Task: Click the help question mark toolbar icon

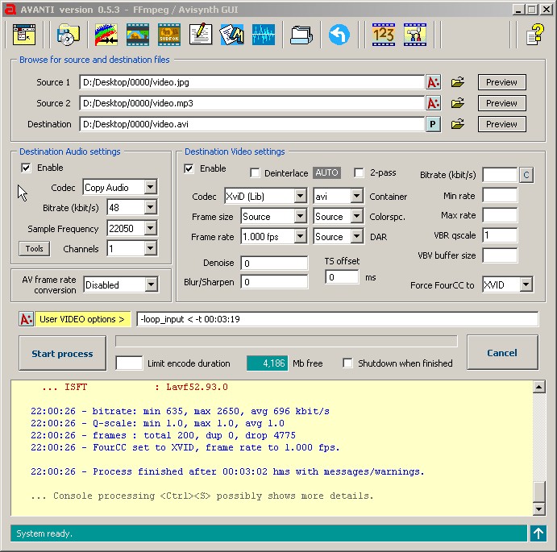Action: point(535,35)
